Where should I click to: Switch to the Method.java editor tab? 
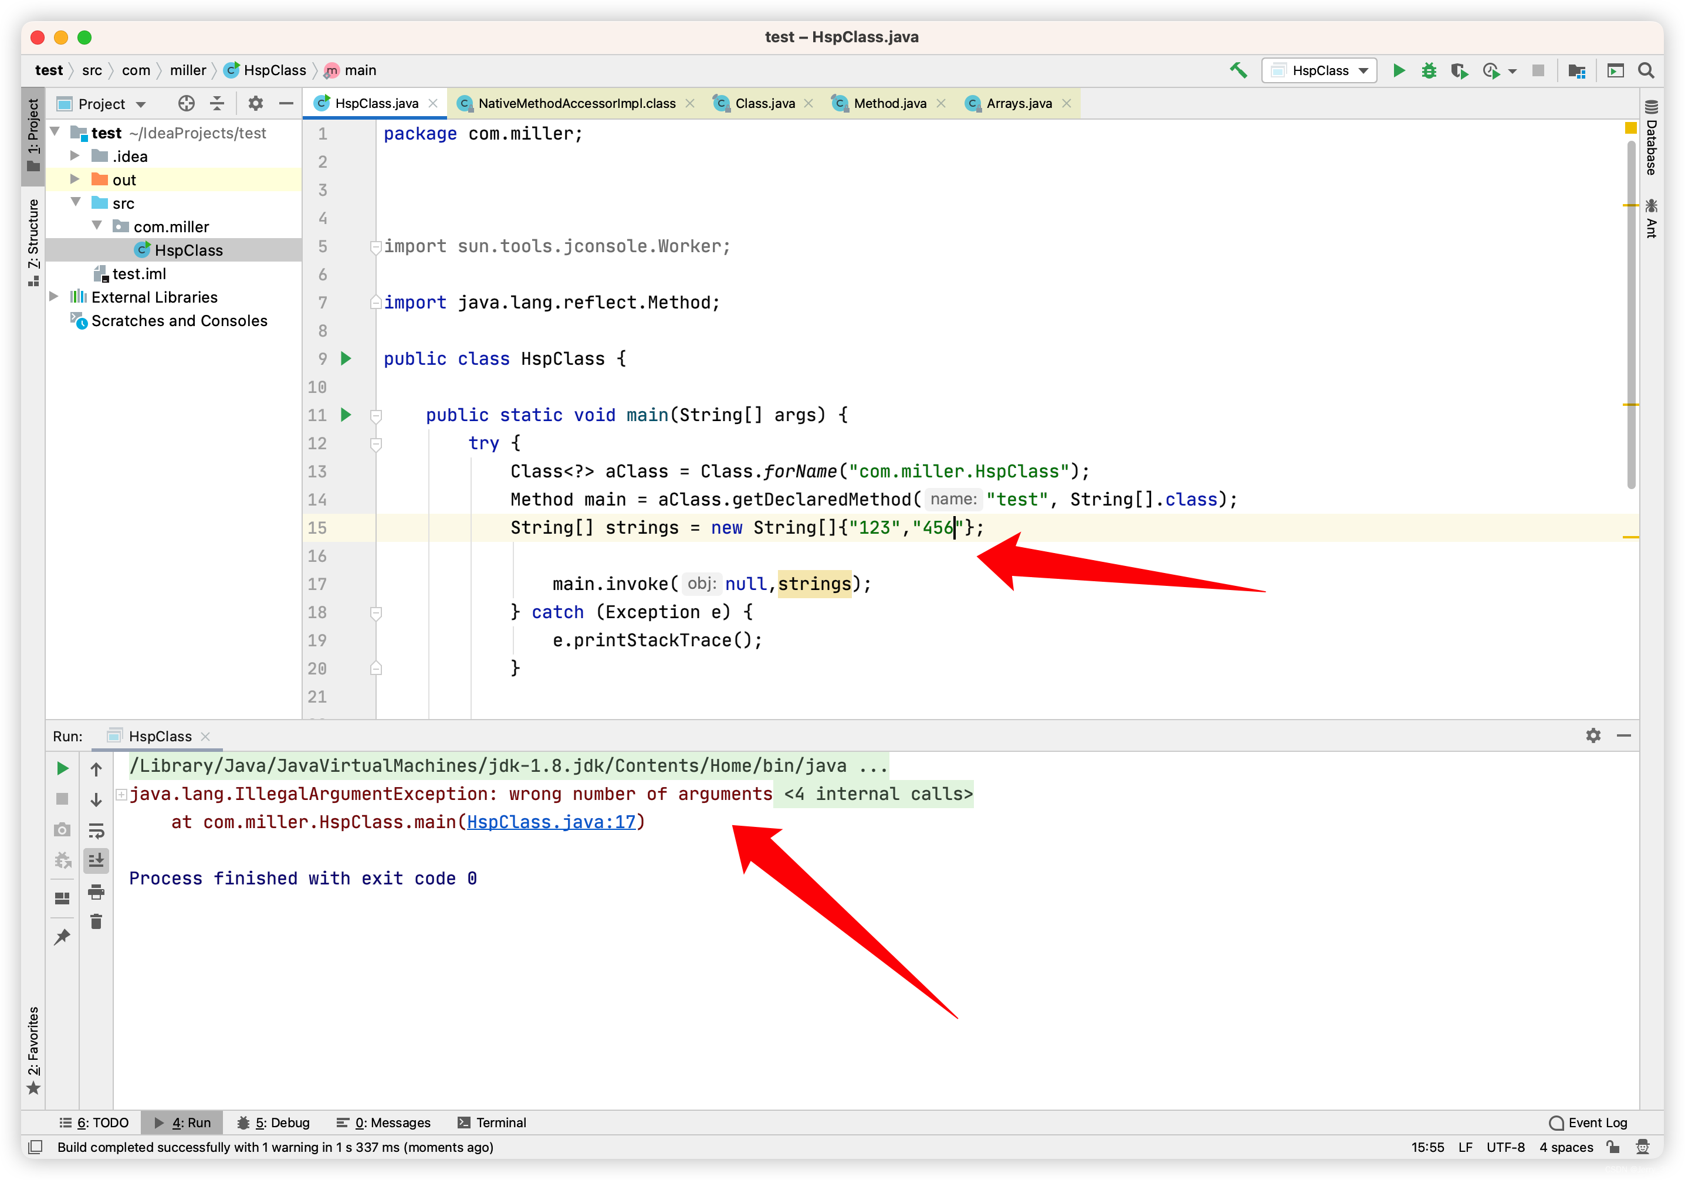tap(889, 103)
